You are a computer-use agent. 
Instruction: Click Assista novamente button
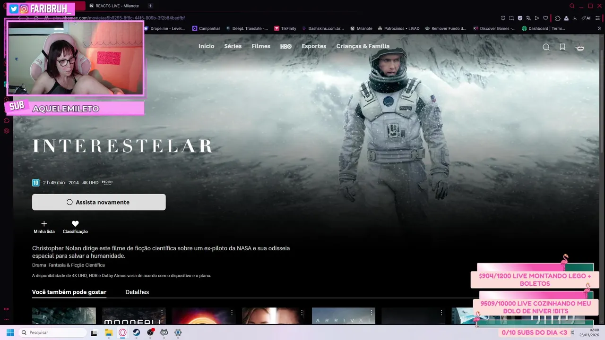[99, 202]
